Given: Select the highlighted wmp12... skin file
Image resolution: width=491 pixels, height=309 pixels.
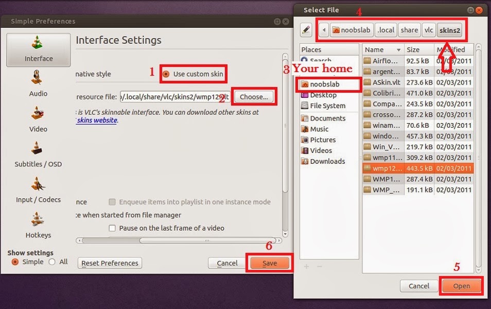Looking at the screenshot, I should coord(418,168).
